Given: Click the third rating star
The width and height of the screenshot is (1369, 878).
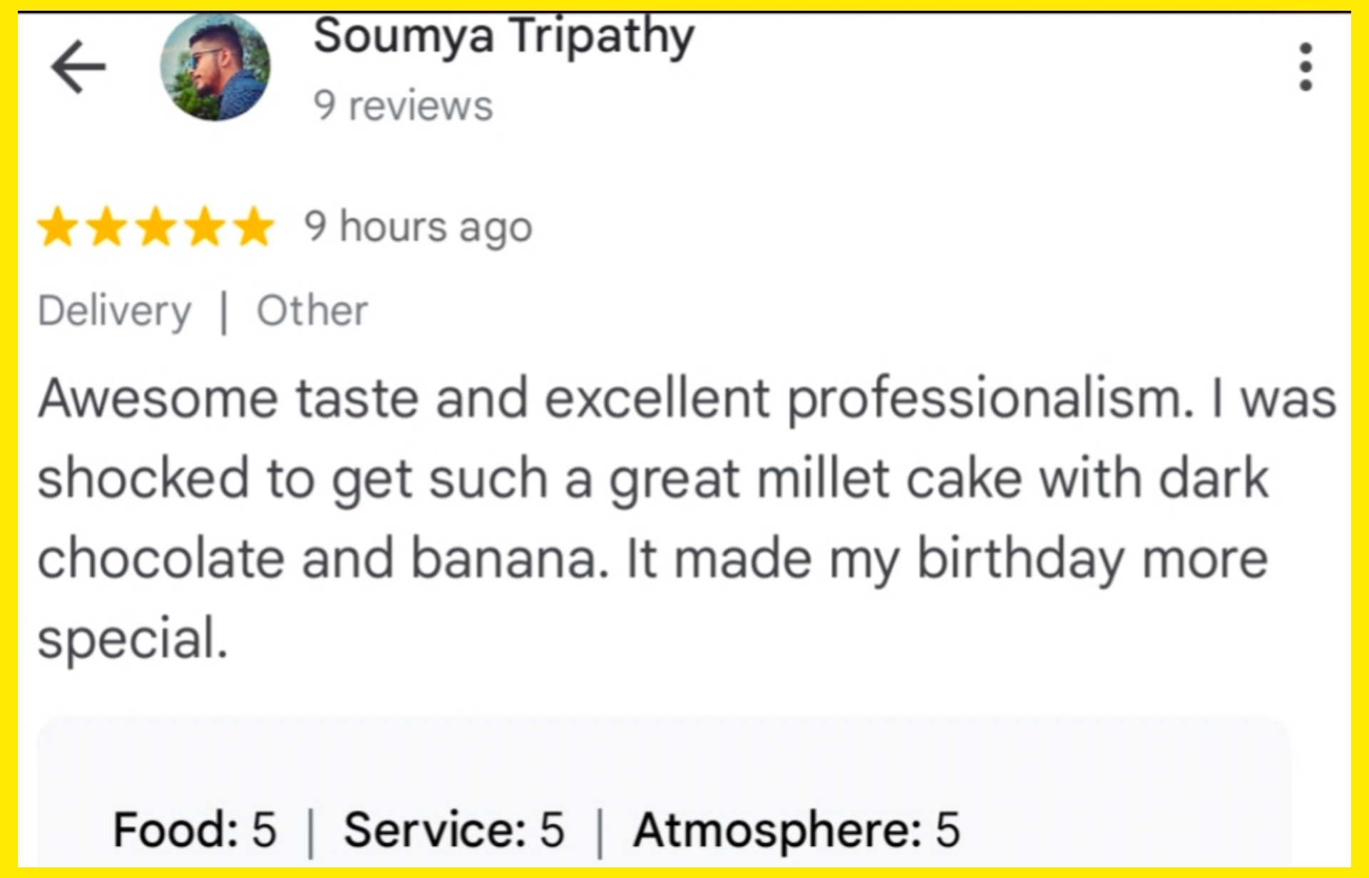Looking at the screenshot, I should click(156, 227).
